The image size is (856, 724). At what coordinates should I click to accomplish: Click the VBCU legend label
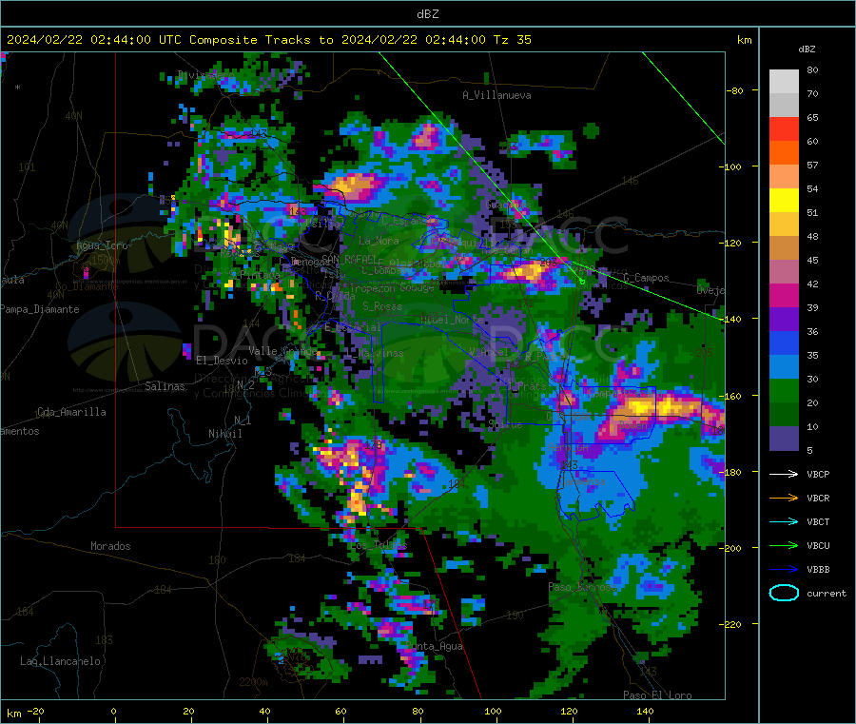(818, 545)
